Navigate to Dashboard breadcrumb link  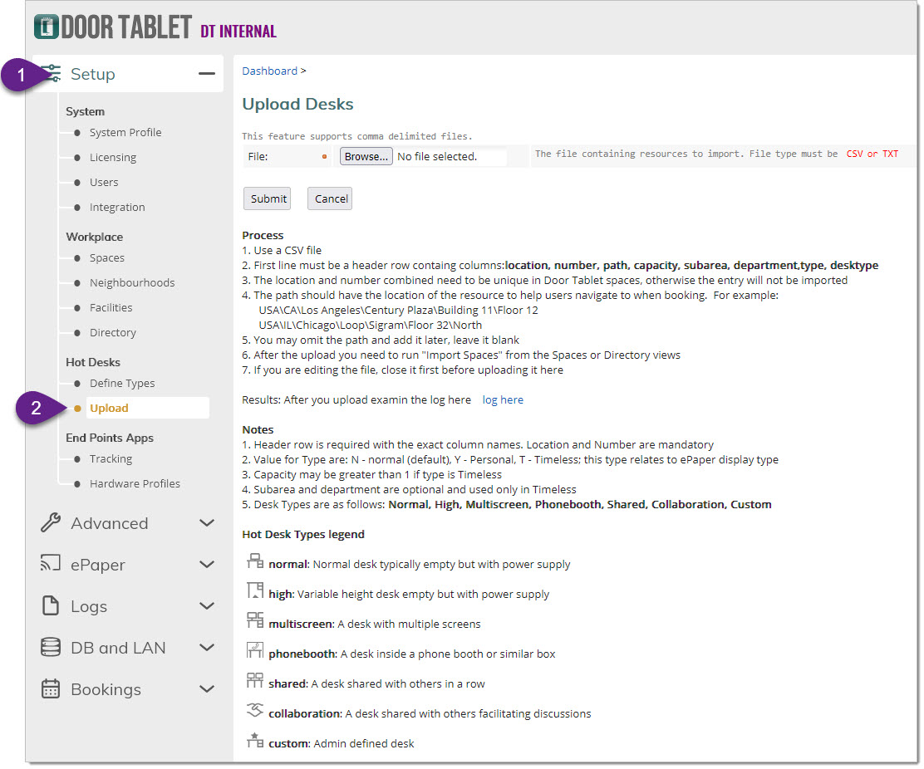pos(269,71)
